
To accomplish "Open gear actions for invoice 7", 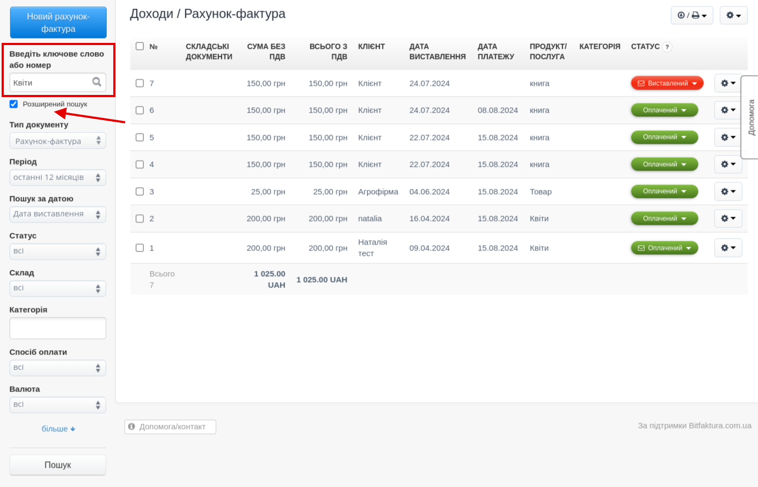I will [x=727, y=83].
